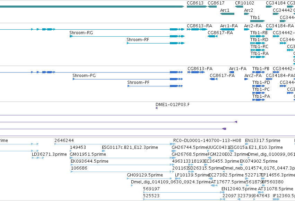The height and width of the screenshot is (201, 295).
Task: Open the Arc2-PA protein label
Action: pyautogui.click(x=253, y=76)
